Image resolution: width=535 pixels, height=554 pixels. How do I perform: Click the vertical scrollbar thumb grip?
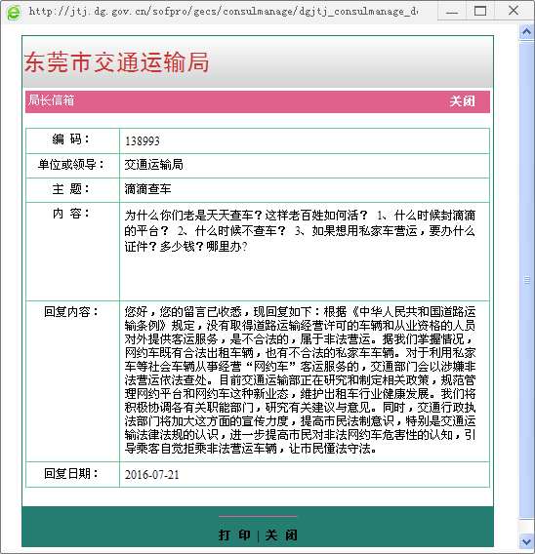[526, 280]
